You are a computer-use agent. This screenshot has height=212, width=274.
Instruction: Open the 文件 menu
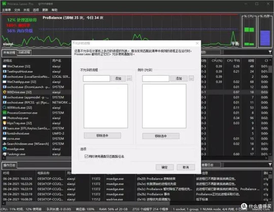pyautogui.click(x=17, y=10)
